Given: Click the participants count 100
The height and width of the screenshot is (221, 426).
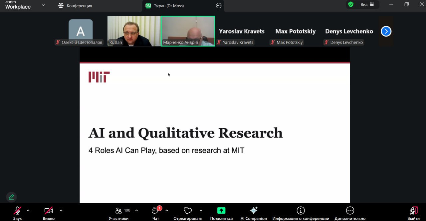Looking at the screenshot, I should coord(127,210).
